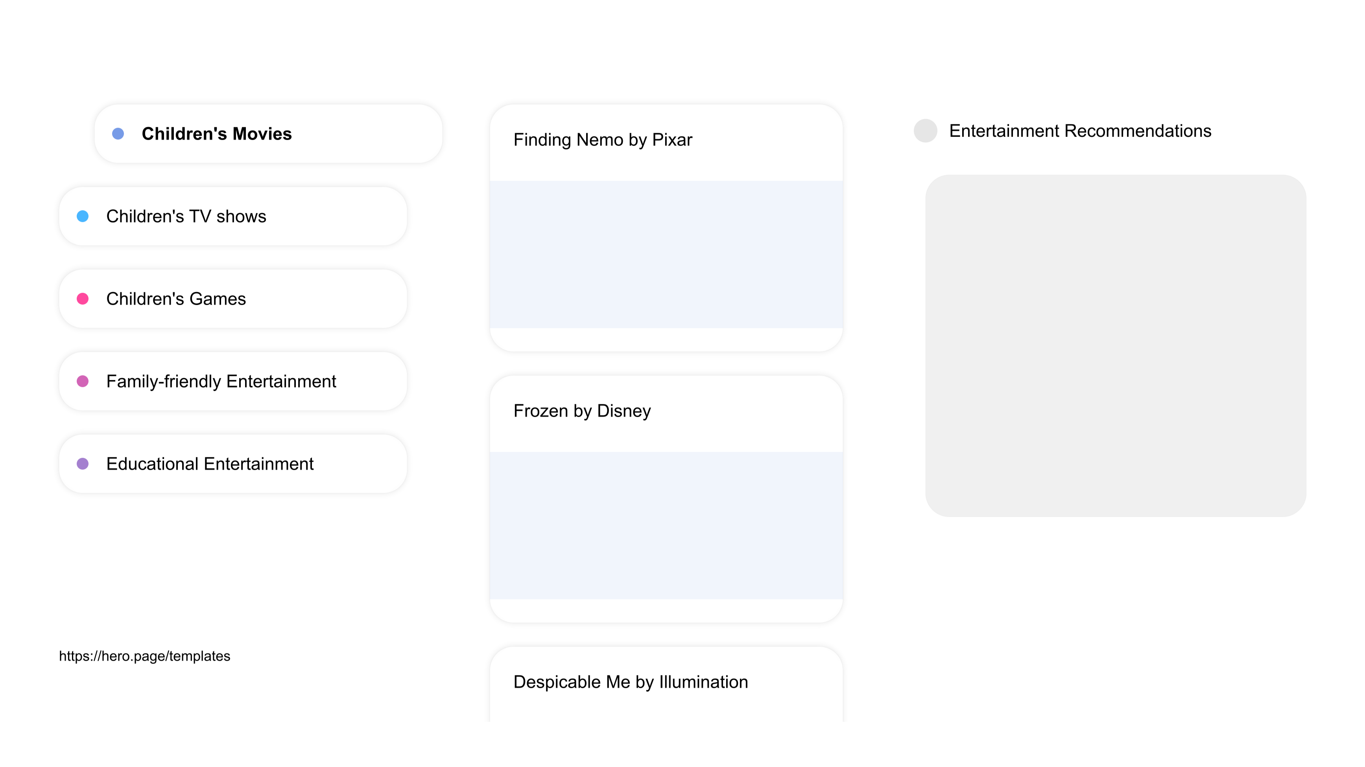Open the hero.page/templates link
Image resolution: width=1365 pixels, height=767 pixels.
145,656
